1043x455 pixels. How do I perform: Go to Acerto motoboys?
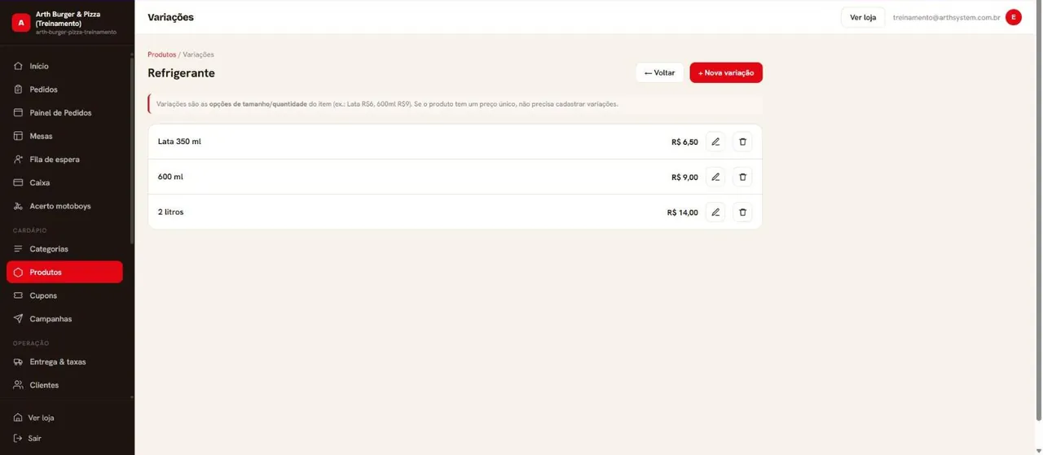(64, 206)
